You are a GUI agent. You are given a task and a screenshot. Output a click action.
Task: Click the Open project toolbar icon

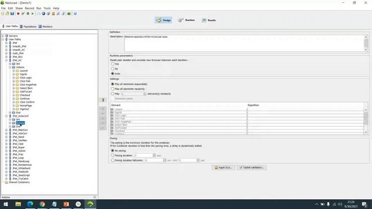tap(8, 14)
